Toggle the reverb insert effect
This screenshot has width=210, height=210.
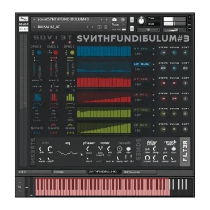pos(124,143)
